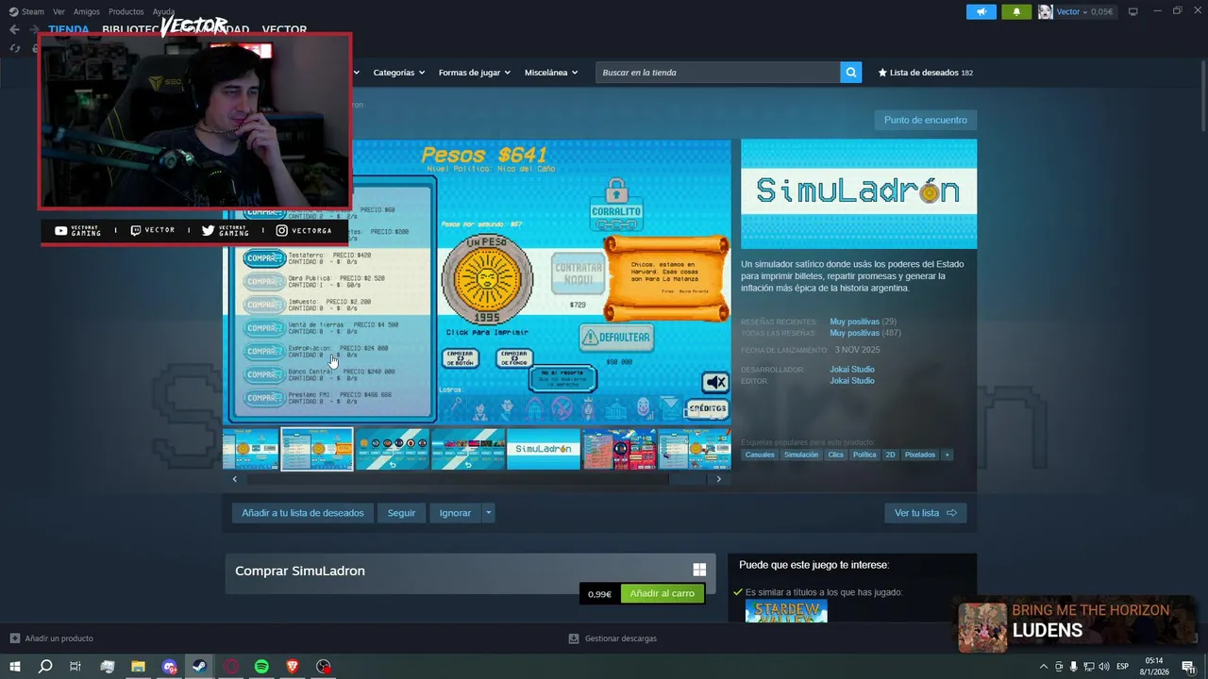Click the Pixelados tag
The height and width of the screenshot is (679, 1208).
click(920, 455)
